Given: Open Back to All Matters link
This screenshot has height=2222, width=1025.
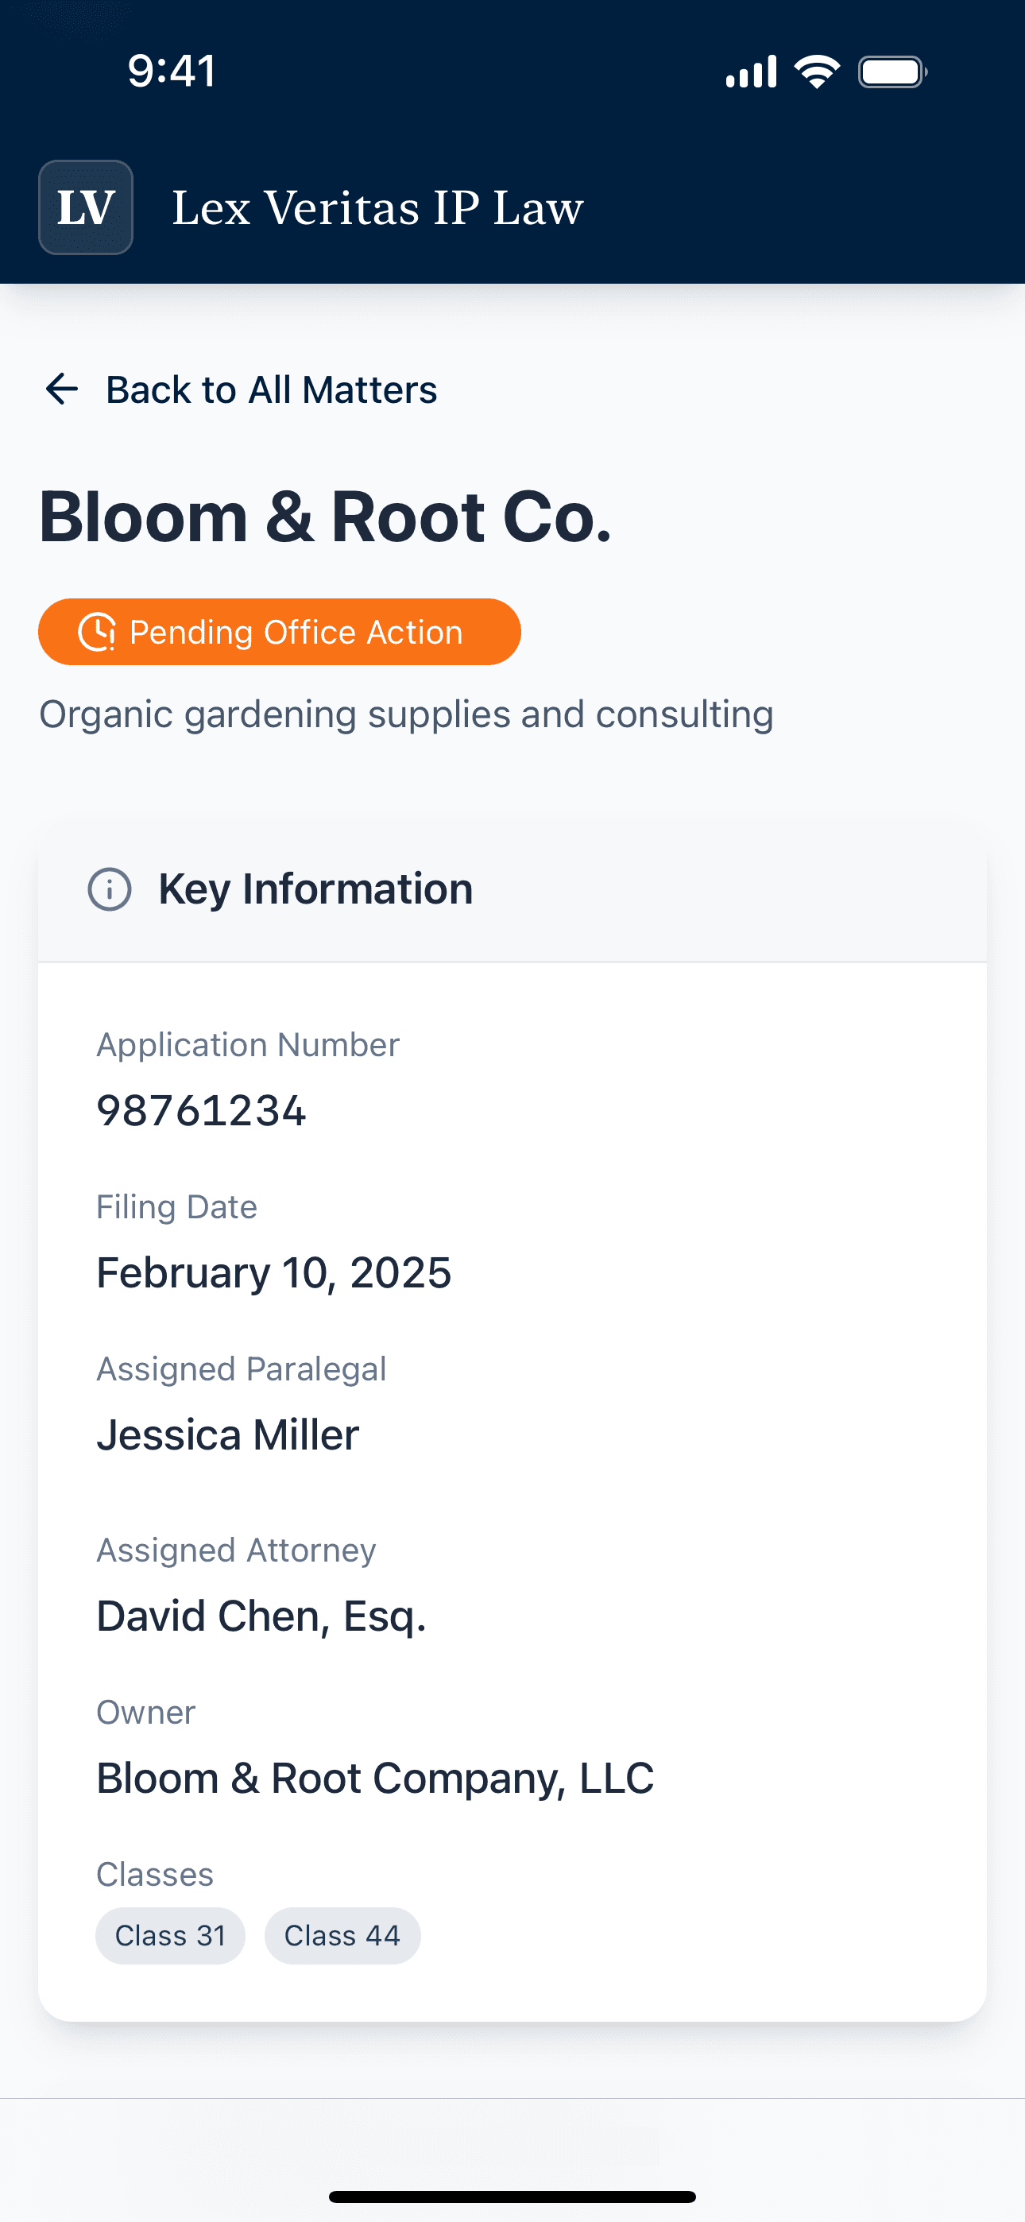Looking at the screenshot, I should click(271, 390).
